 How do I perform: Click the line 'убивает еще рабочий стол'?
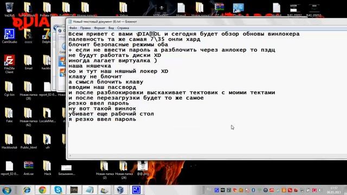coord(111,114)
